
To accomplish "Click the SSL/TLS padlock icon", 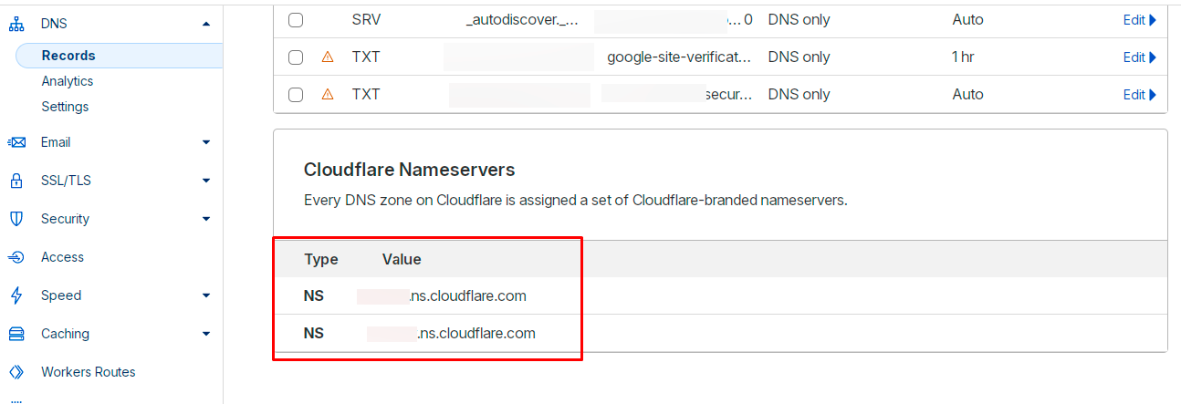I will point(16,181).
